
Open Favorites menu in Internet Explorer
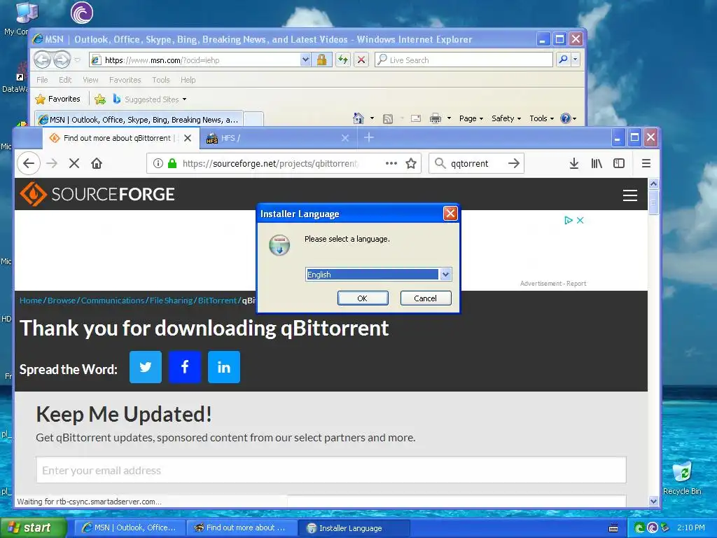125,80
